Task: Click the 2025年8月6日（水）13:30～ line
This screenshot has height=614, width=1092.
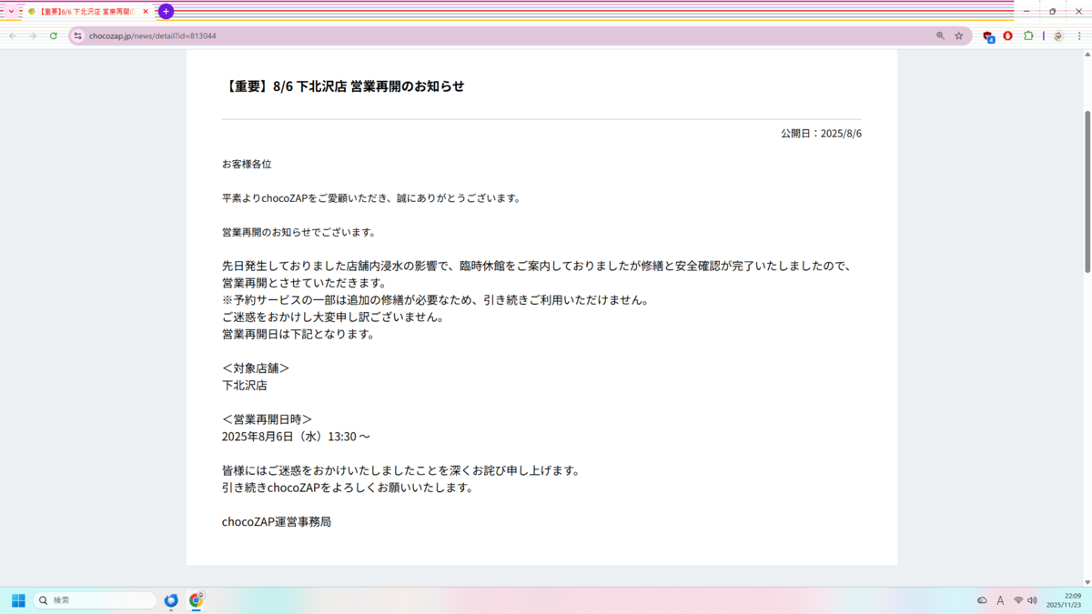Action: pyautogui.click(x=296, y=437)
